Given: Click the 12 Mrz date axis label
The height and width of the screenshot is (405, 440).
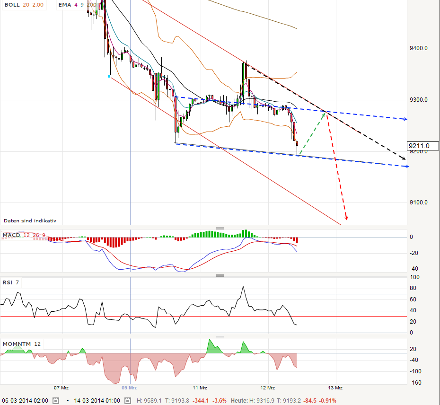Looking at the screenshot, I should point(268,388).
